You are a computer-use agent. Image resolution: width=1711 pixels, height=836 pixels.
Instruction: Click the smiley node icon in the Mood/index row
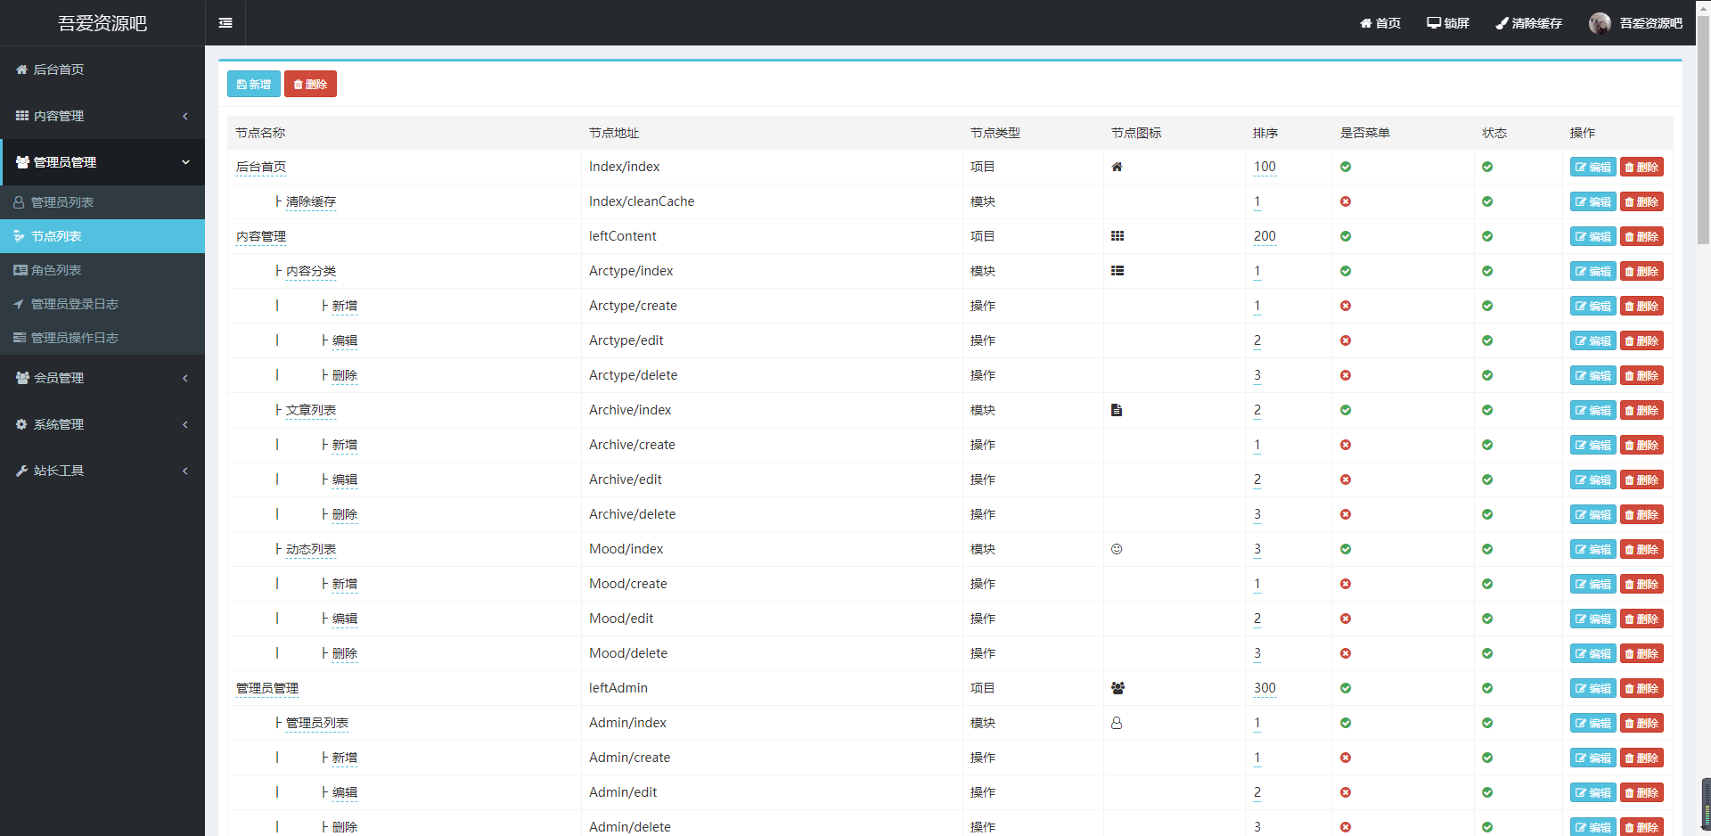point(1117,549)
